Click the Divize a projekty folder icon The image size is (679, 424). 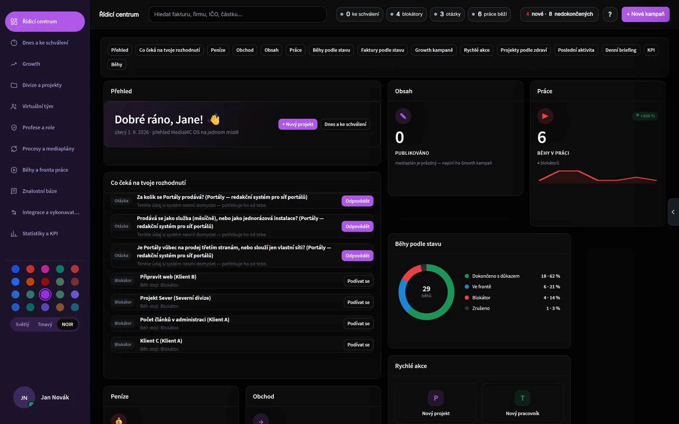click(14, 85)
